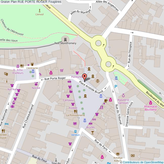Select the L'envol statue icon
The width and height of the screenshot is (164, 164).
[x=40, y=10]
